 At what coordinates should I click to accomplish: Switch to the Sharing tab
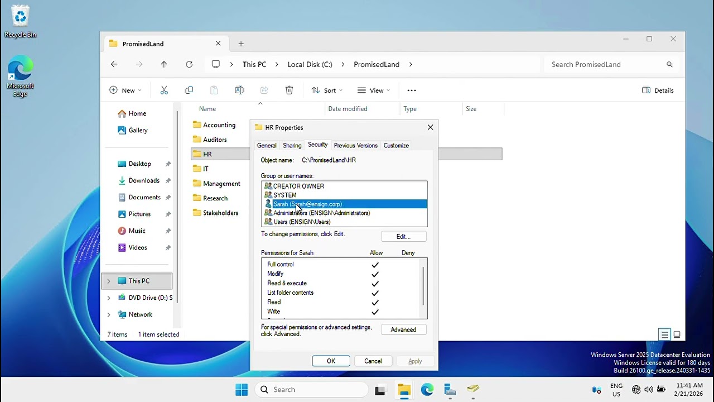292,145
